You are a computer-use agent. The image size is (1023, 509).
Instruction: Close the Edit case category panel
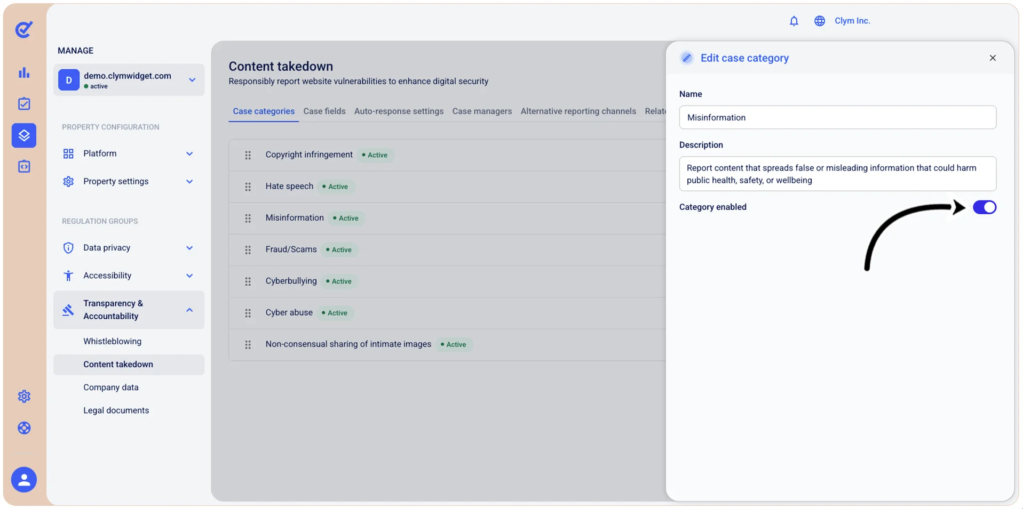coord(993,58)
